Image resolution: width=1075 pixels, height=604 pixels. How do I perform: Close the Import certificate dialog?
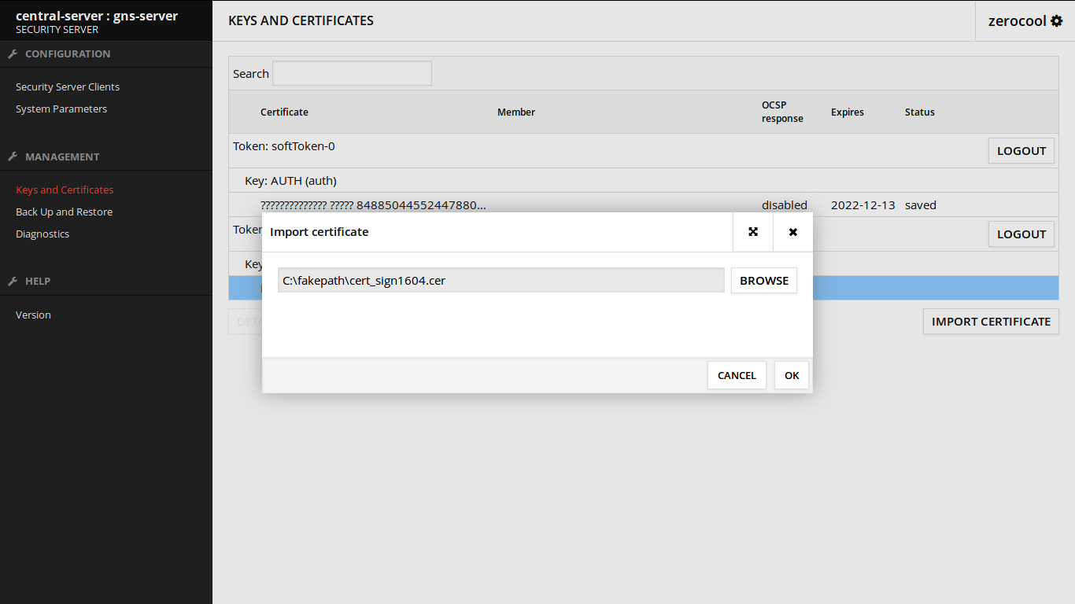792,232
